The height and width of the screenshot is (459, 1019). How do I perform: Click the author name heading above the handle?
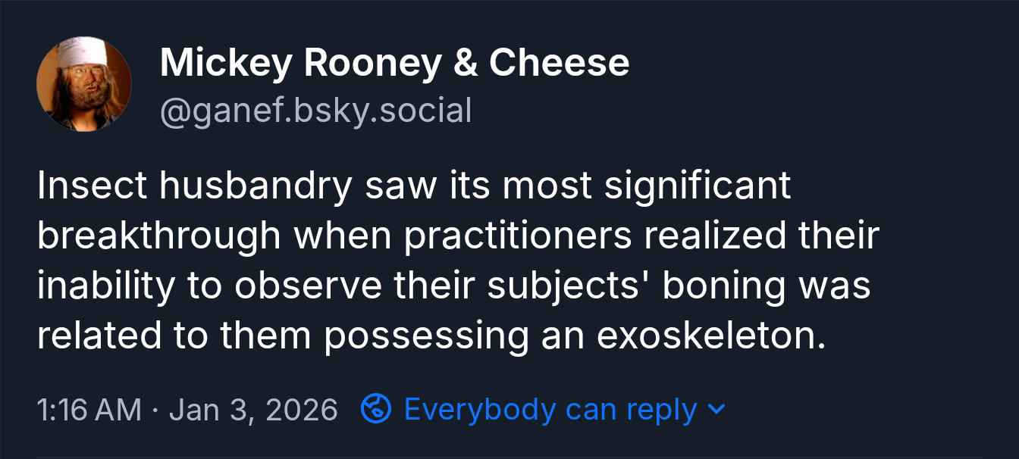393,63
